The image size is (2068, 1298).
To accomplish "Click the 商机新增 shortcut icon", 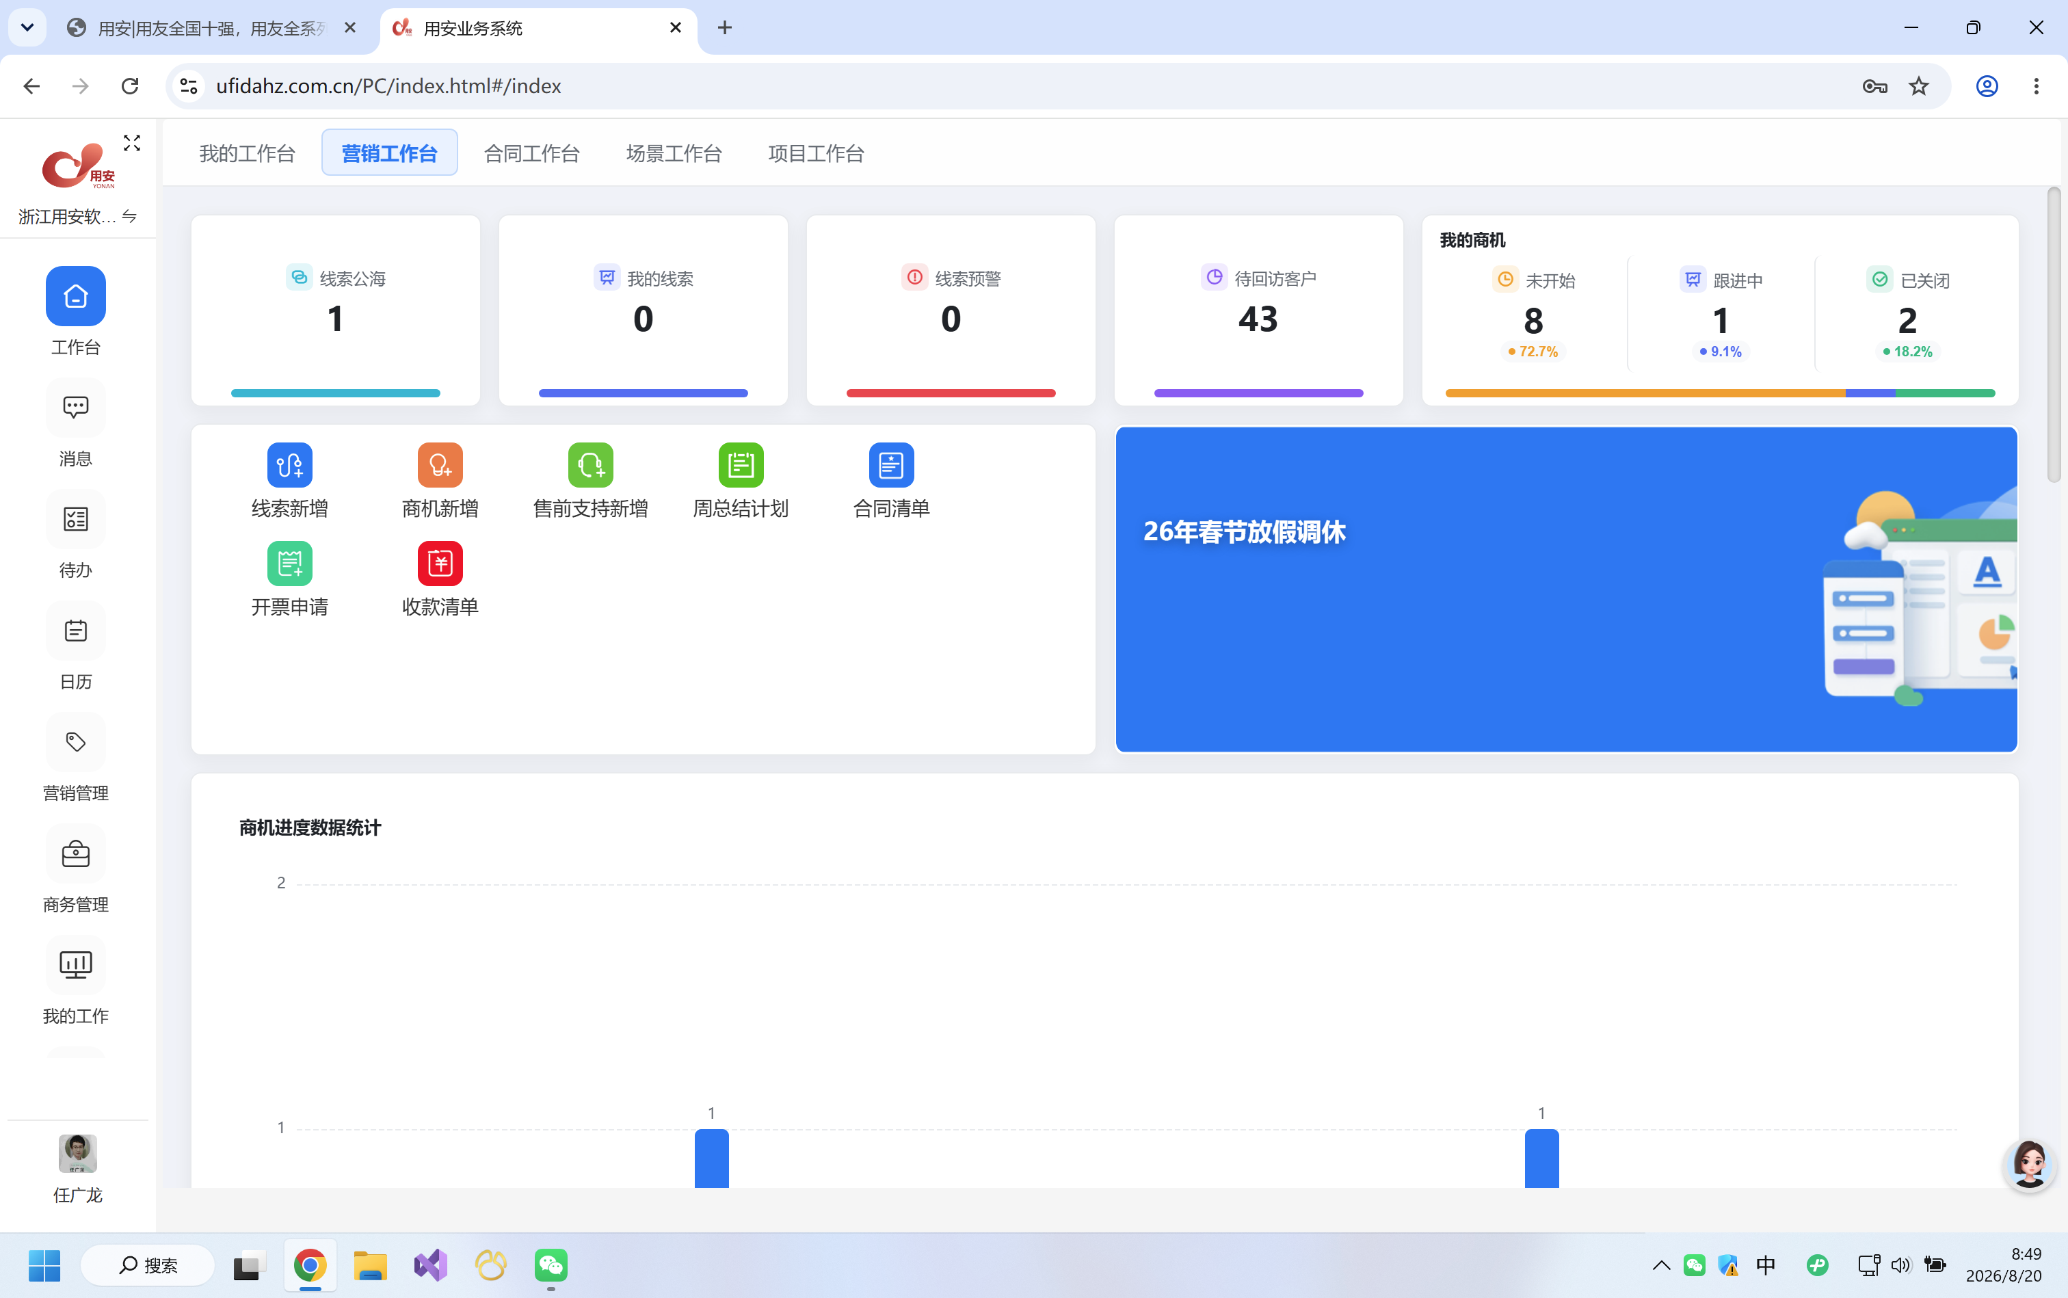I will tap(440, 464).
